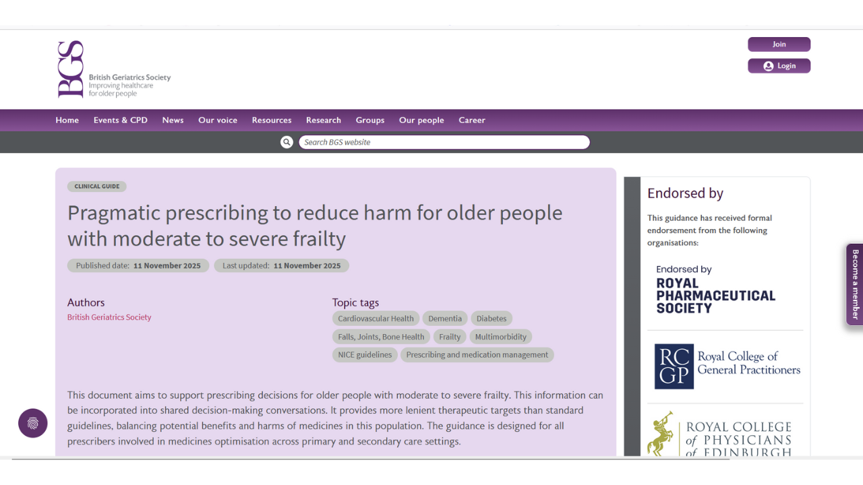Screen dimensions: 863x485
Task: Open the Resources menu
Action: pyautogui.click(x=271, y=120)
